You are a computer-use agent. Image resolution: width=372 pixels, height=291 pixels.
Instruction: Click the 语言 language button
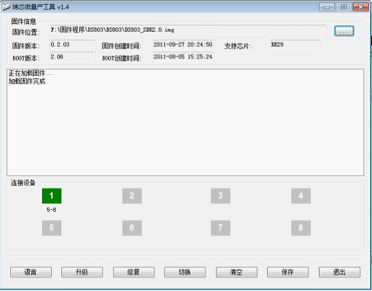pos(31,272)
